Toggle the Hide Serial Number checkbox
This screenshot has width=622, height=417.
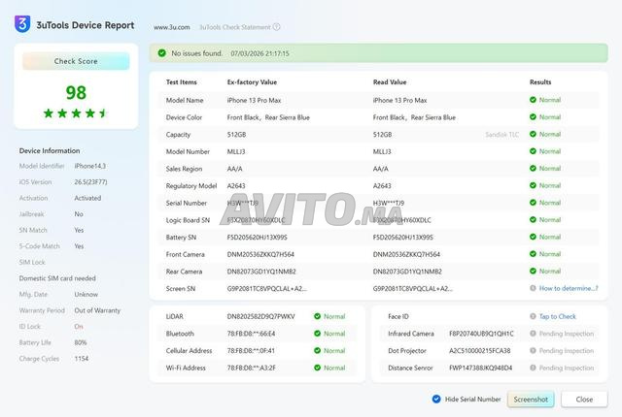click(436, 399)
